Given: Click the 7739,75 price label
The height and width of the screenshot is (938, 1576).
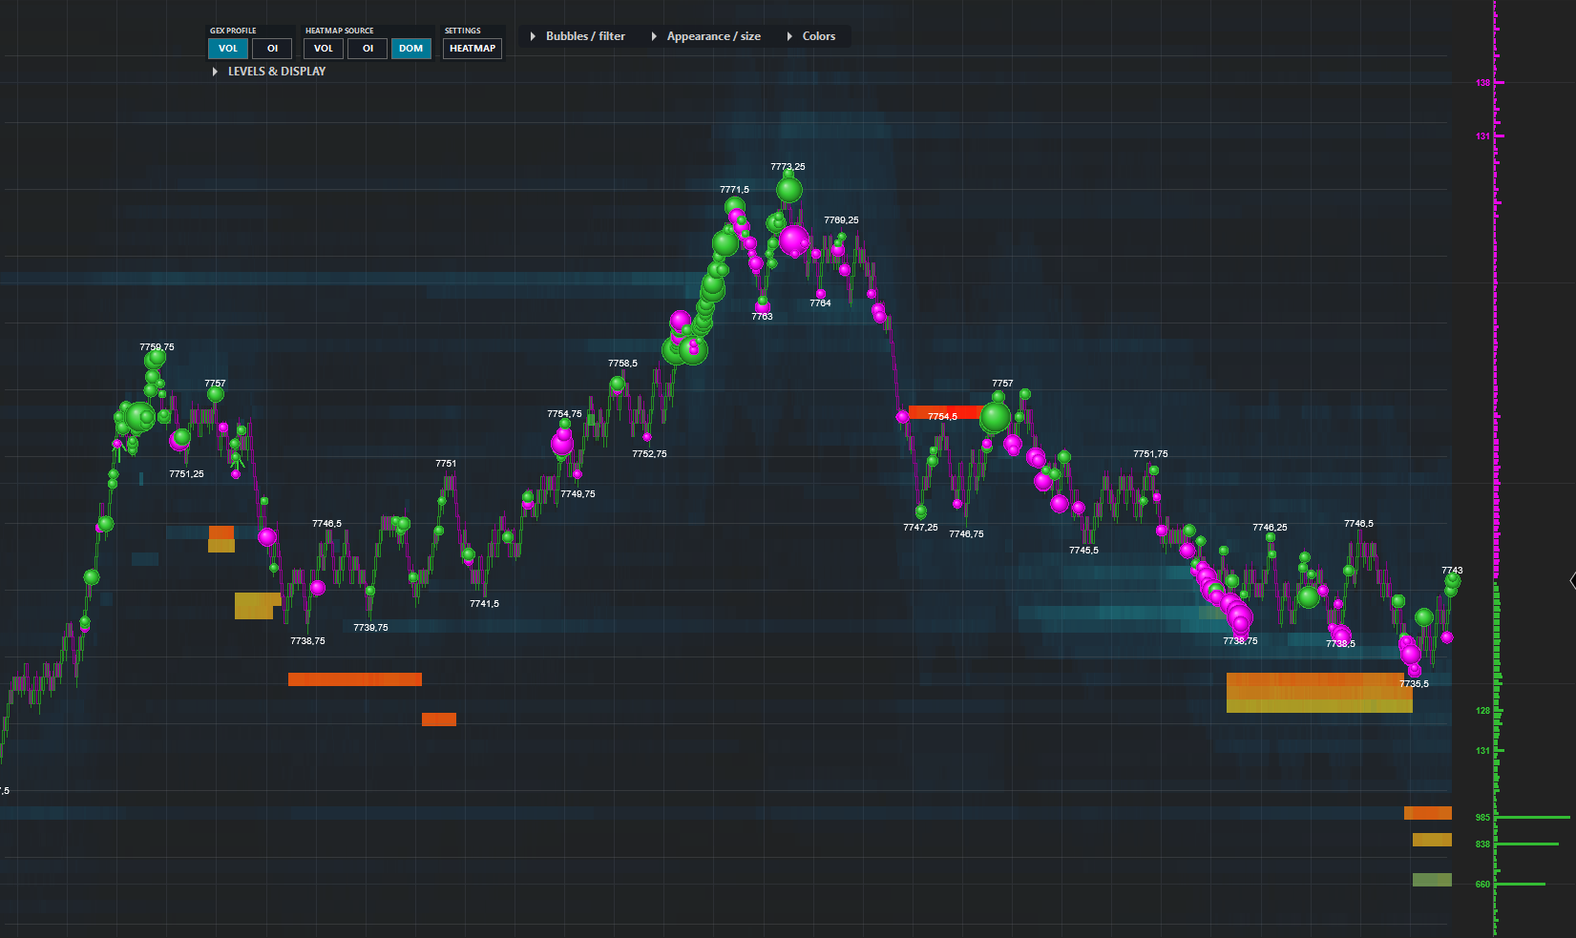Looking at the screenshot, I should tap(370, 627).
